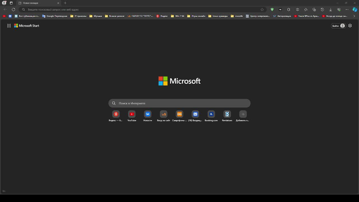Viewport: 359px width, 202px height.
Task: Open "Ульта ВРки vs Арм..." bookmark
Action: [307, 16]
